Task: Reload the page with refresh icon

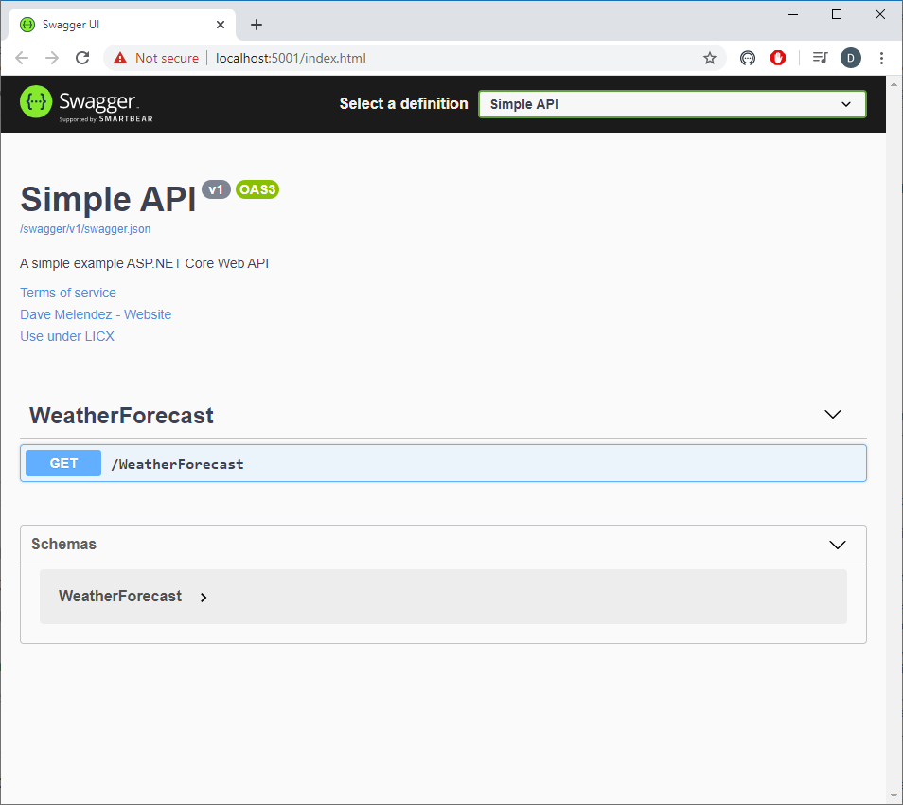Action: 82,58
